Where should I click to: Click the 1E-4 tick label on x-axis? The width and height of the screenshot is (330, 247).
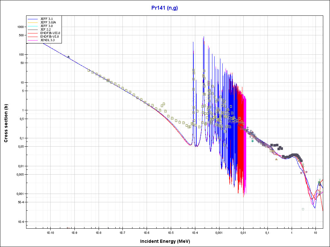(x=195, y=232)
